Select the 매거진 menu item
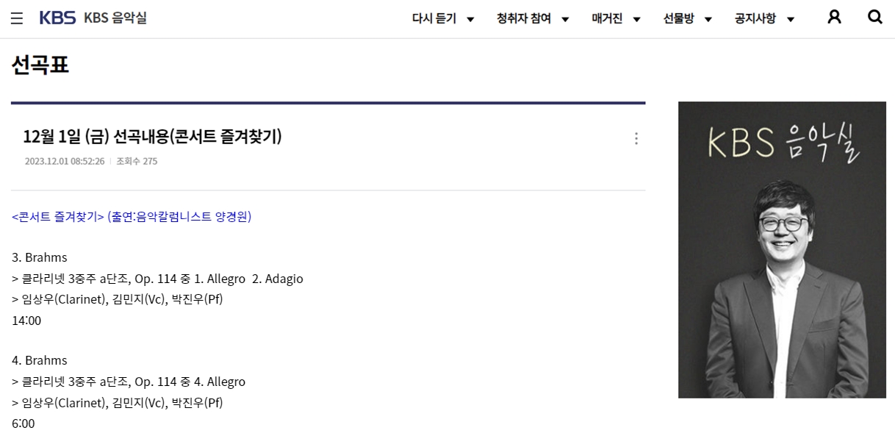 [607, 18]
